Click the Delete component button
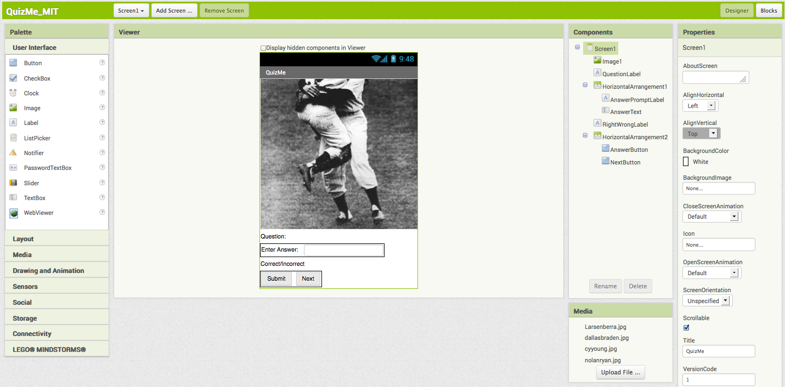Viewport: 785px width, 387px height. [x=638, y=286]
